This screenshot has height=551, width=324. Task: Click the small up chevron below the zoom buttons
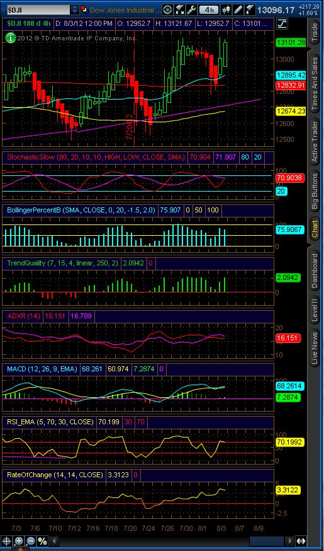pyautogui.click(x=21, y=548)
